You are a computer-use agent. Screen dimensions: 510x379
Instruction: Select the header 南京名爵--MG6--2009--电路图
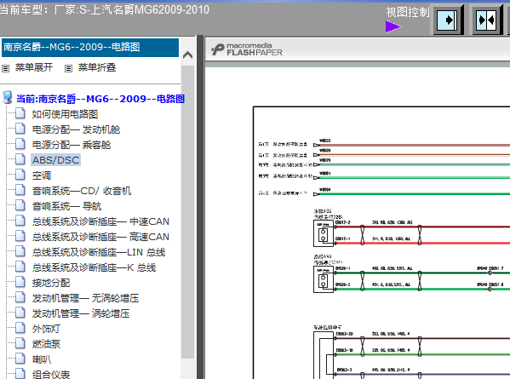(90, 47)
